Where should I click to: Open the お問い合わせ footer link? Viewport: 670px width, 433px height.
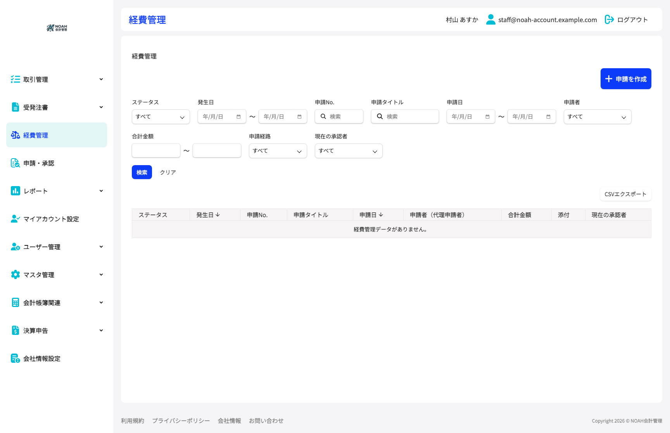(x=266, y=421)
